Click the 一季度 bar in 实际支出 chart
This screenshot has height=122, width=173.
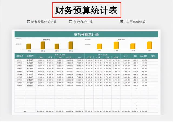coord(99,46)
